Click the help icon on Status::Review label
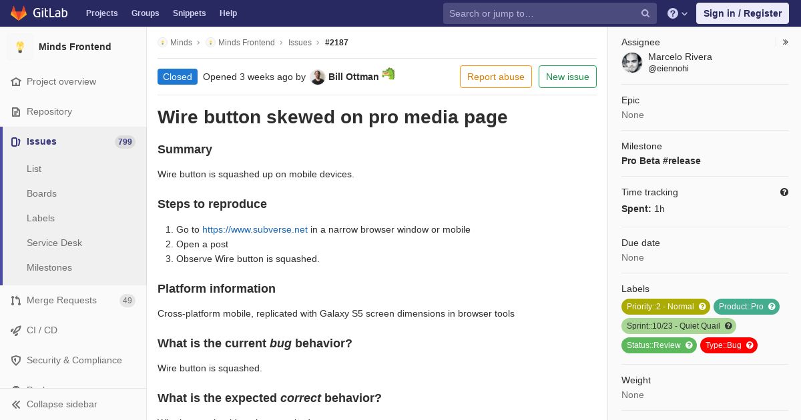Viewport: 801px width, 420px height. (689, 345)
